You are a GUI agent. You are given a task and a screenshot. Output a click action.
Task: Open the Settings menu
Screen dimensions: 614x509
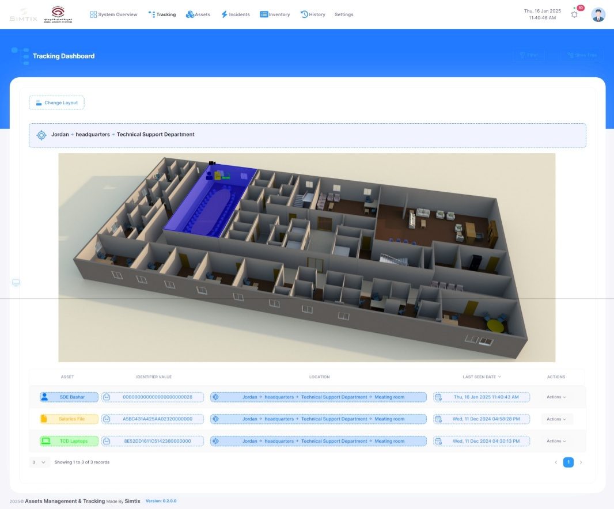[x=344, y=14]
